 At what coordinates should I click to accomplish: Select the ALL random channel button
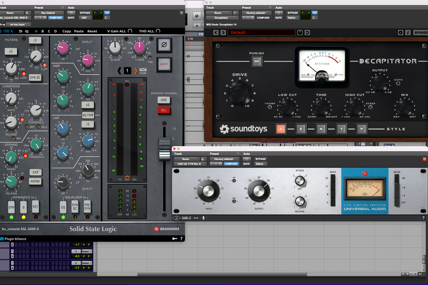164,110
